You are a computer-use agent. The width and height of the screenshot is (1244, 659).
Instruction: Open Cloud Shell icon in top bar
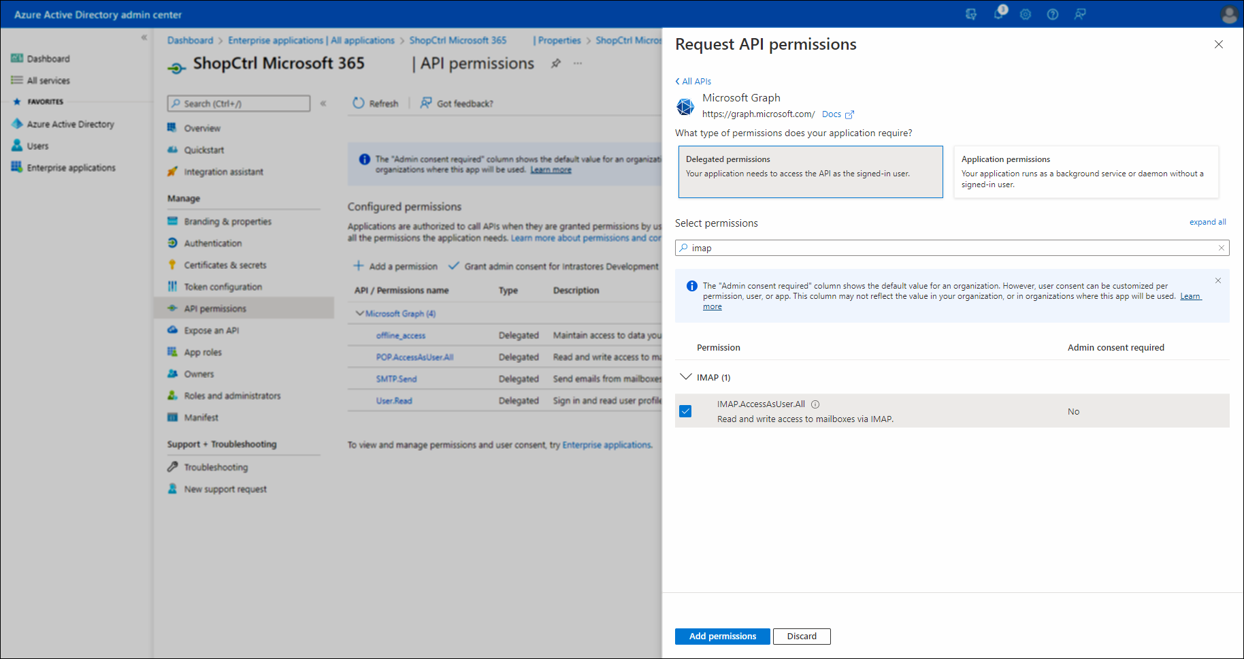tap(971, 14)
